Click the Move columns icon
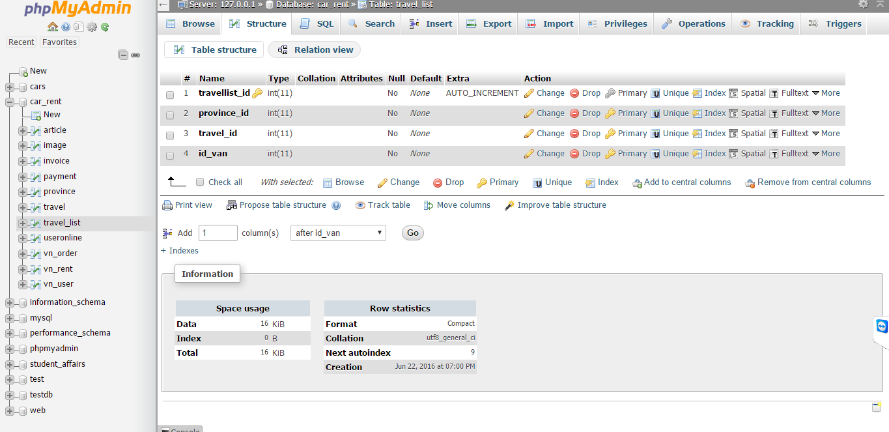This screenshot has width=889, height=432. (429, 205)
